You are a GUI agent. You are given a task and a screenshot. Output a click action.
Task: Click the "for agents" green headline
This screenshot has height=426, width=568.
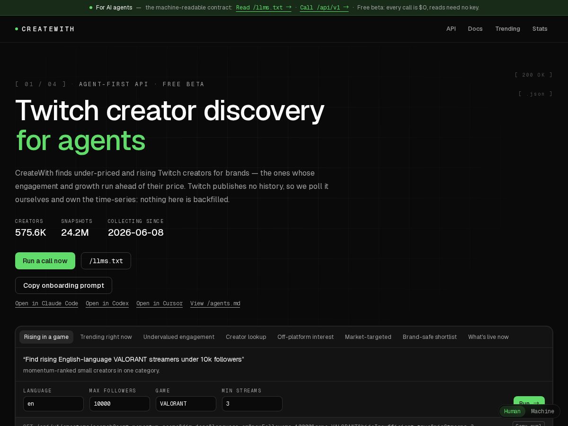[81, 141]
